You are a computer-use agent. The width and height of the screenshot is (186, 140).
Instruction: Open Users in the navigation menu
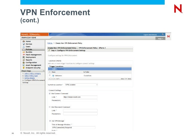[28, 47]
